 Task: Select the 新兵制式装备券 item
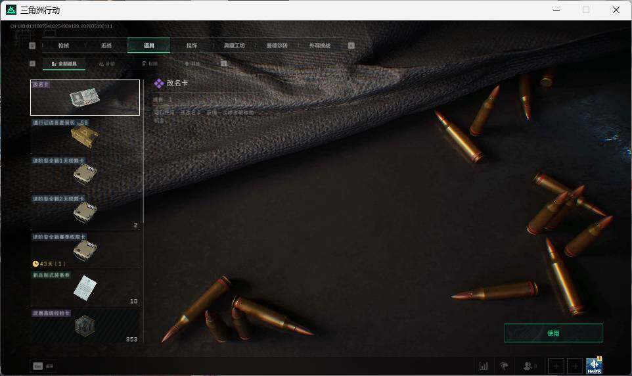point(85,289)
